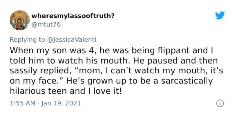This screenshot has width=232, height=116.
Task: Click the word 'sarcastically' in the tweet
Action: 187,81
